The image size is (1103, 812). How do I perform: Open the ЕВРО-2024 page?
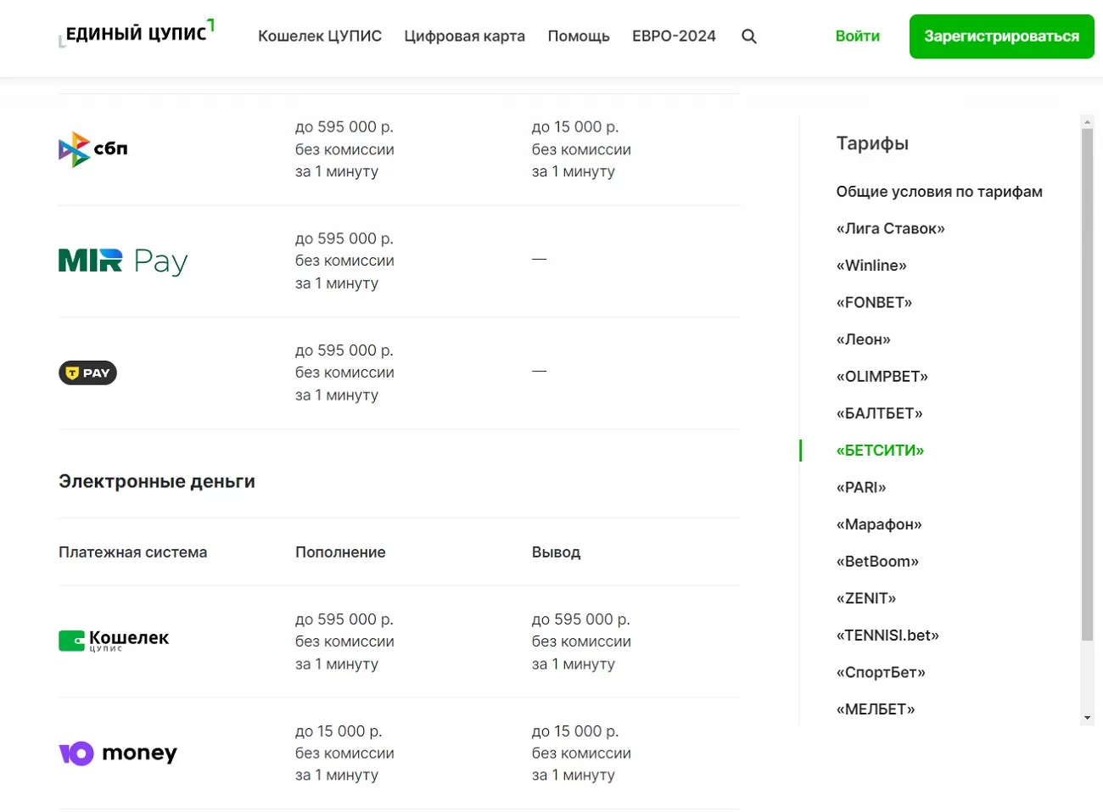[x=674, y=36]
